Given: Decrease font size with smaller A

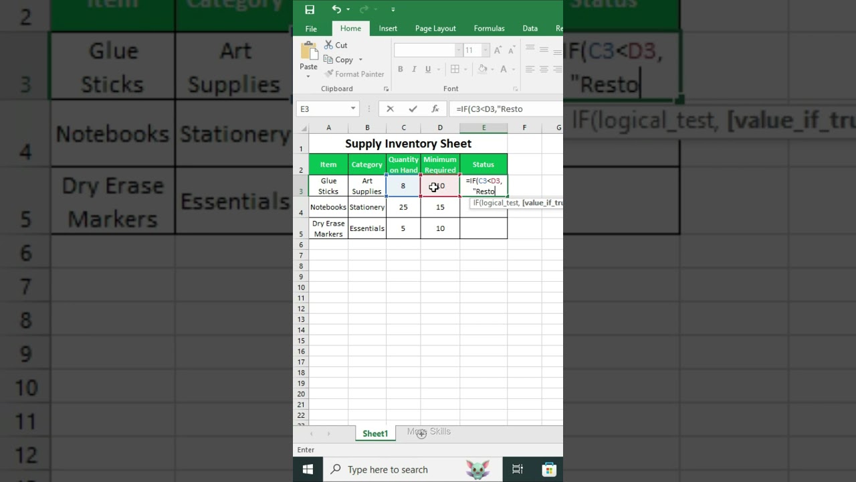Looking at the screenshot, I should coord(511,50).
